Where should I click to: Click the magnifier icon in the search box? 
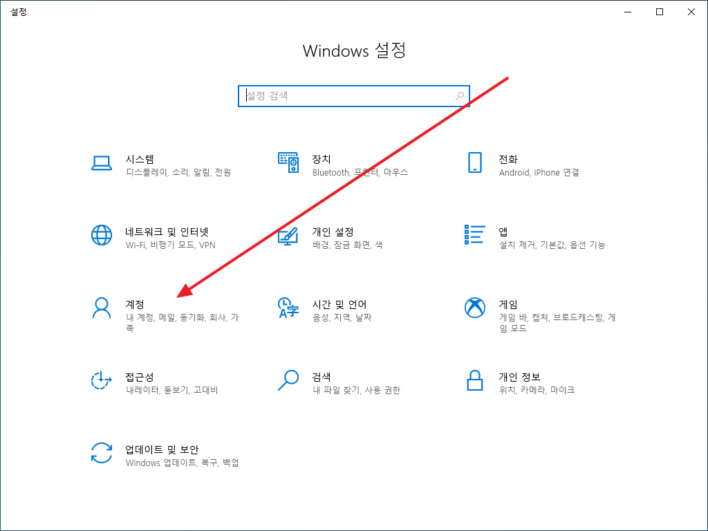[460, 95]
